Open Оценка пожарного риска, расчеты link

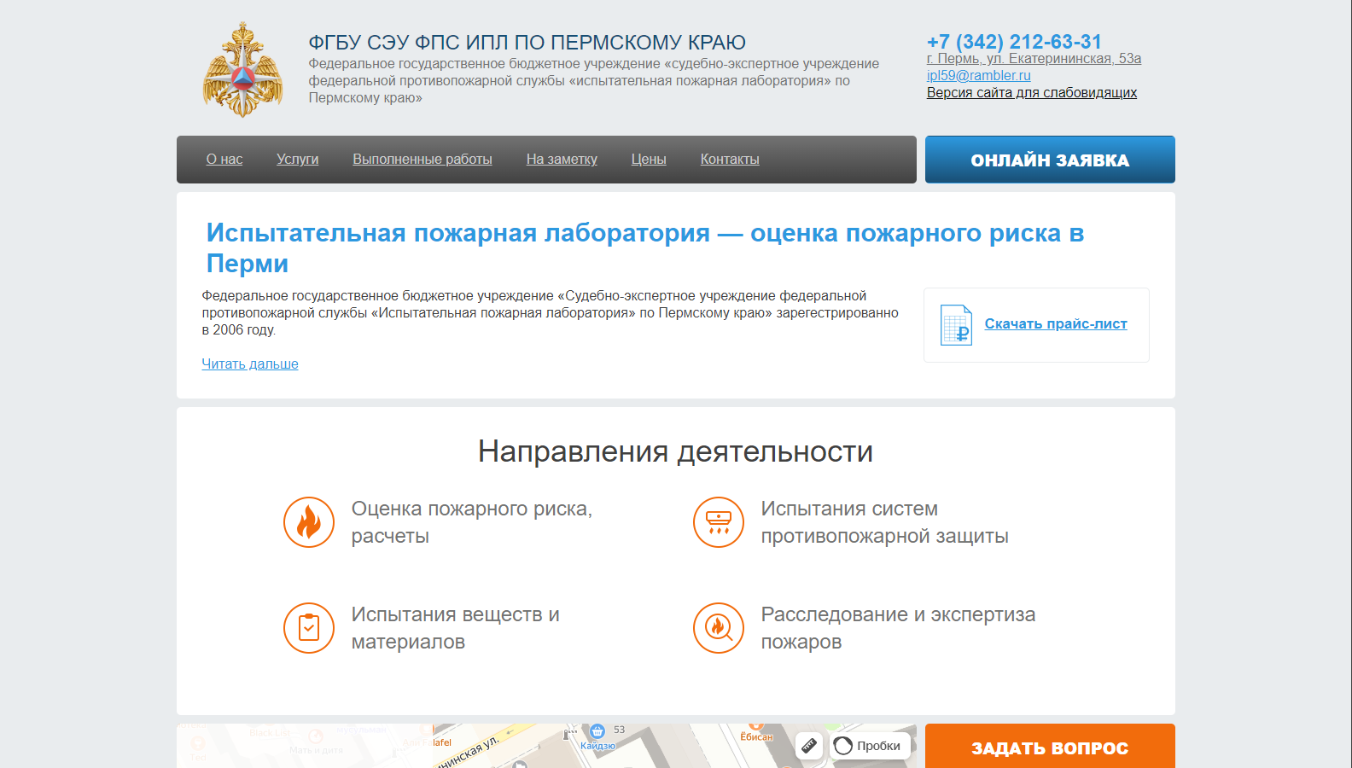(472, 522)
